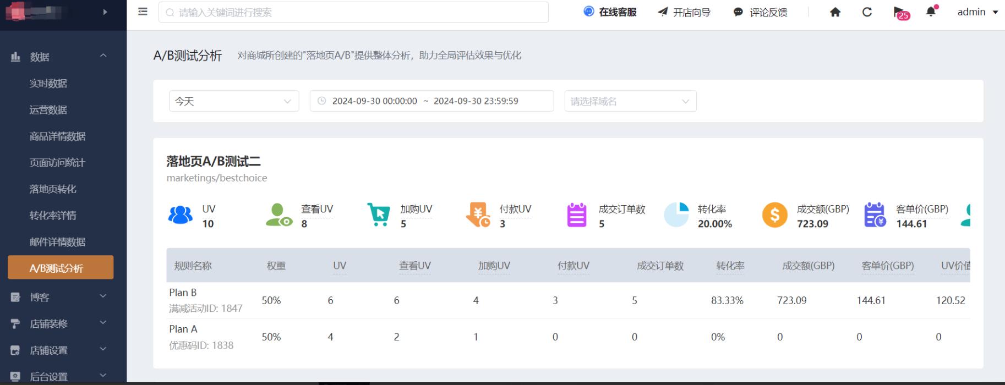The height and width of the screenshot is (385, 1005).
Task: Click the green shopping cart 加购UV icon
Action: coord(378,215)
